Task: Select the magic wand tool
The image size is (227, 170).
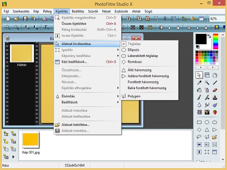Action: tap(207, 83)
